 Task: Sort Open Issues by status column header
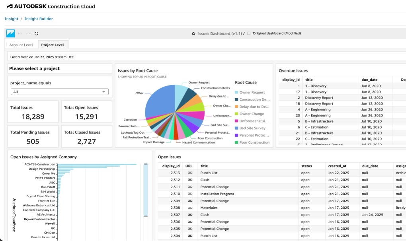click(x=306, y=166)
